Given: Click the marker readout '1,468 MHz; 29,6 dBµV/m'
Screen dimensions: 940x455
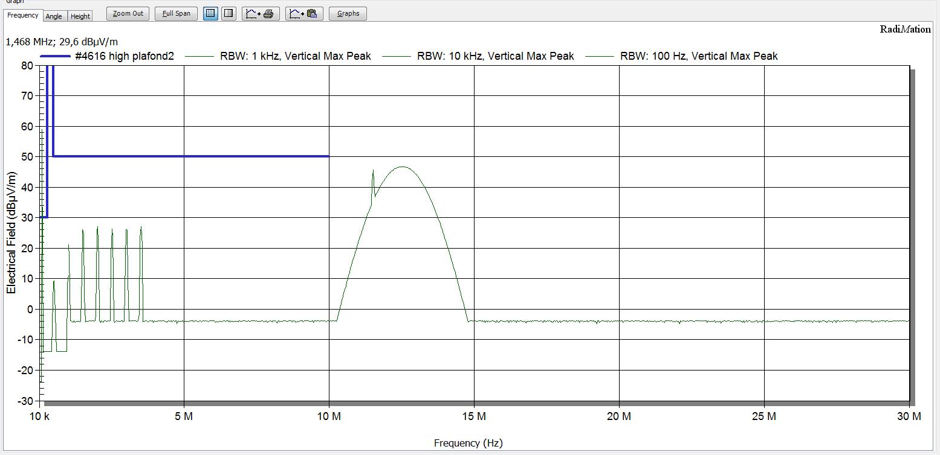Looking at the screenshot, I should [x=61, y=42].
